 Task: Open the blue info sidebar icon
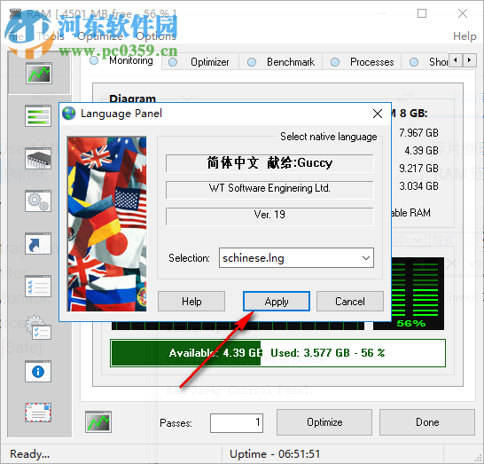[x=38, y=372]
